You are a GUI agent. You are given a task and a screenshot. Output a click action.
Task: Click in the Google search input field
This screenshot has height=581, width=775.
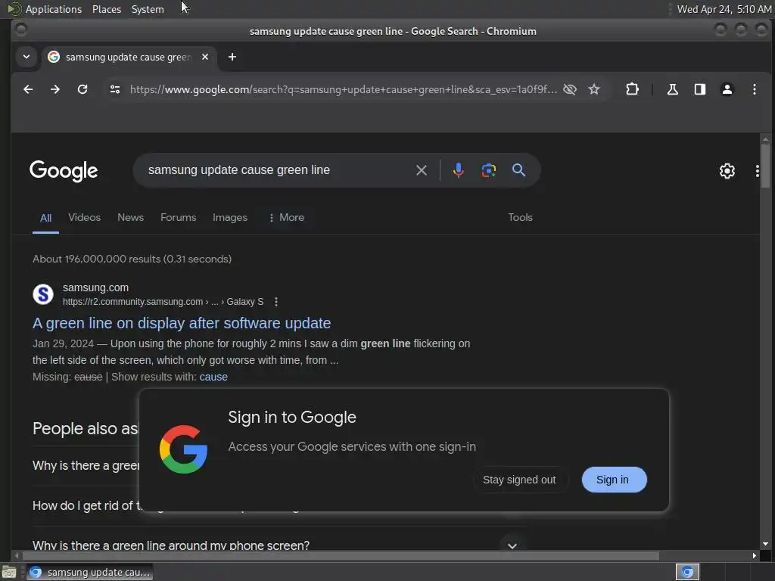coord(277,170)
